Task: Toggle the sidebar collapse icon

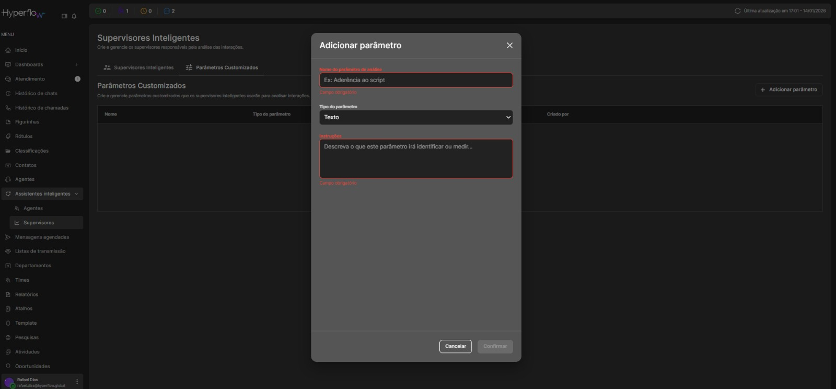Action: pyautogui.click(x=64, y=16)
